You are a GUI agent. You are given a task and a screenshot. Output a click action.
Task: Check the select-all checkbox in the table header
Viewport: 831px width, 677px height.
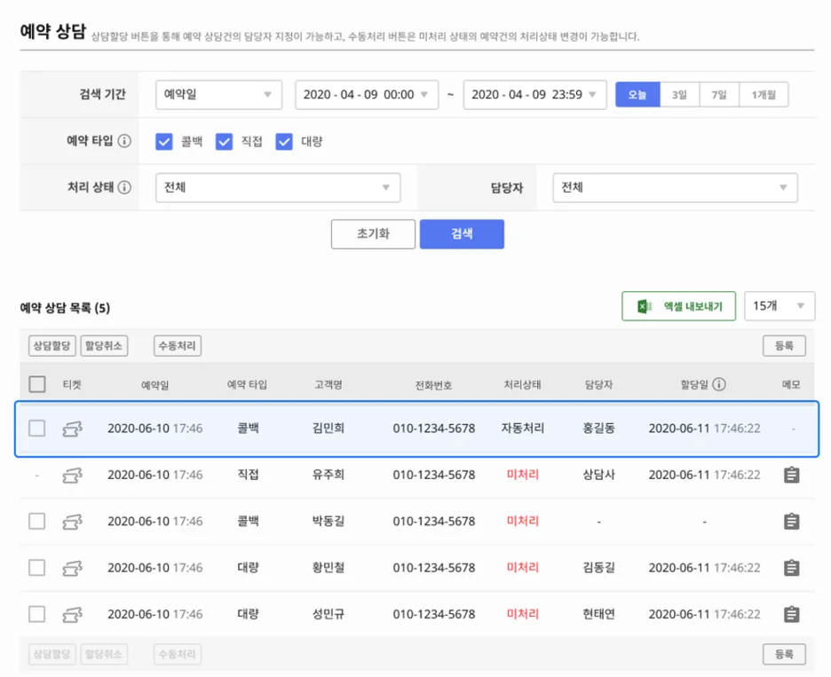point(36,382)
